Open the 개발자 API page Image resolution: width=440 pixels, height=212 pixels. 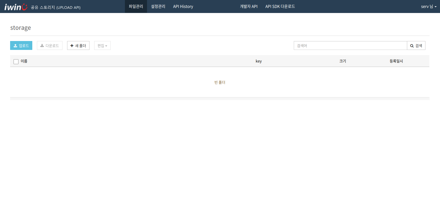coord(248,6)
